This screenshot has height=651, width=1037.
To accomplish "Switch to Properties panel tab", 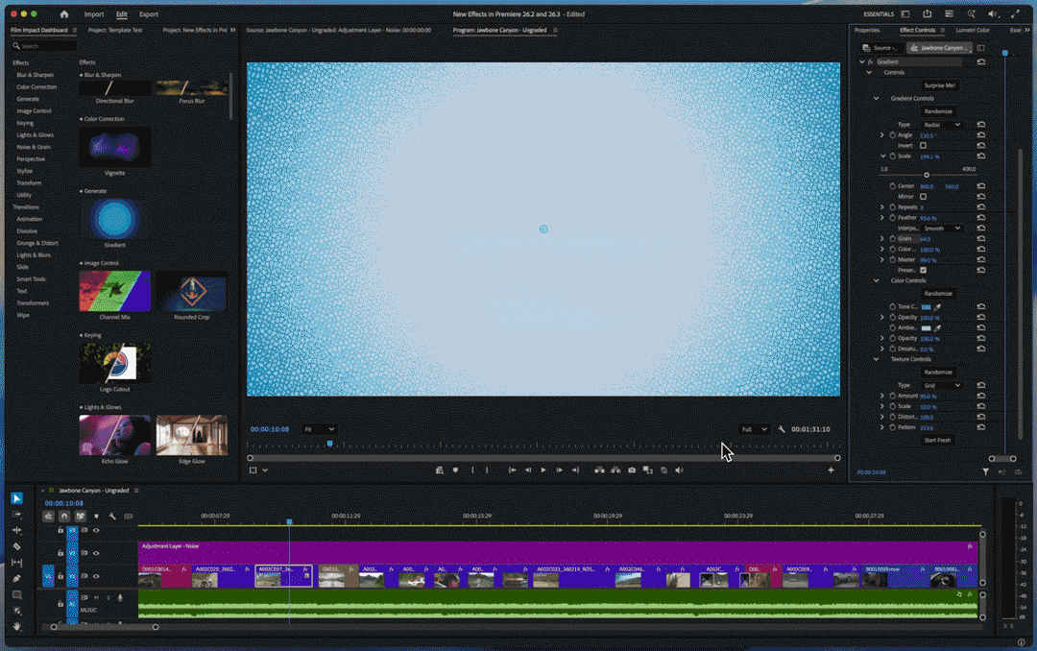I will (867, 30).
